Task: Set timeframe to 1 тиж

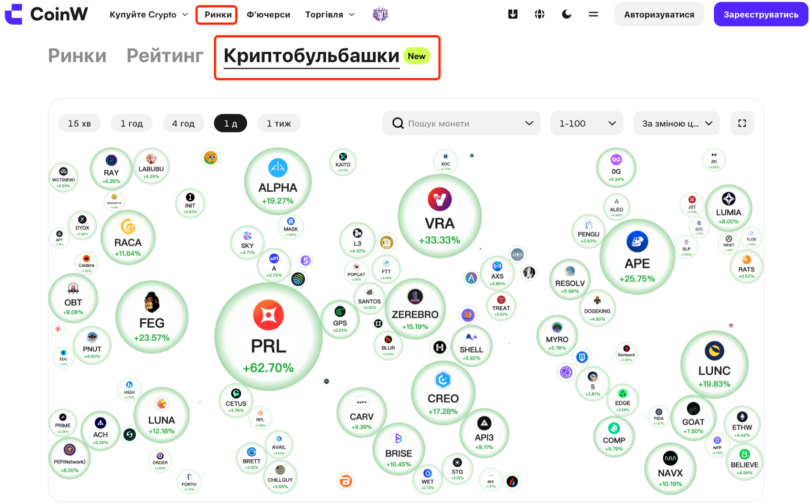Action: click(279, 123)
